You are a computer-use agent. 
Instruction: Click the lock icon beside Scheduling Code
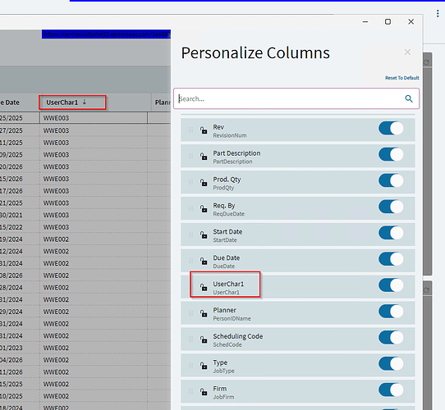204,339
